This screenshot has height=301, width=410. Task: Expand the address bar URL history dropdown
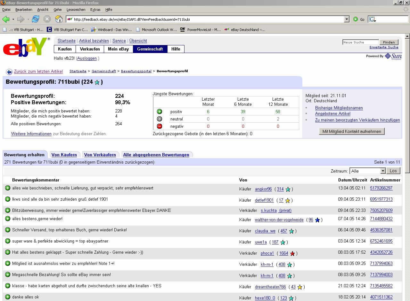347,19
